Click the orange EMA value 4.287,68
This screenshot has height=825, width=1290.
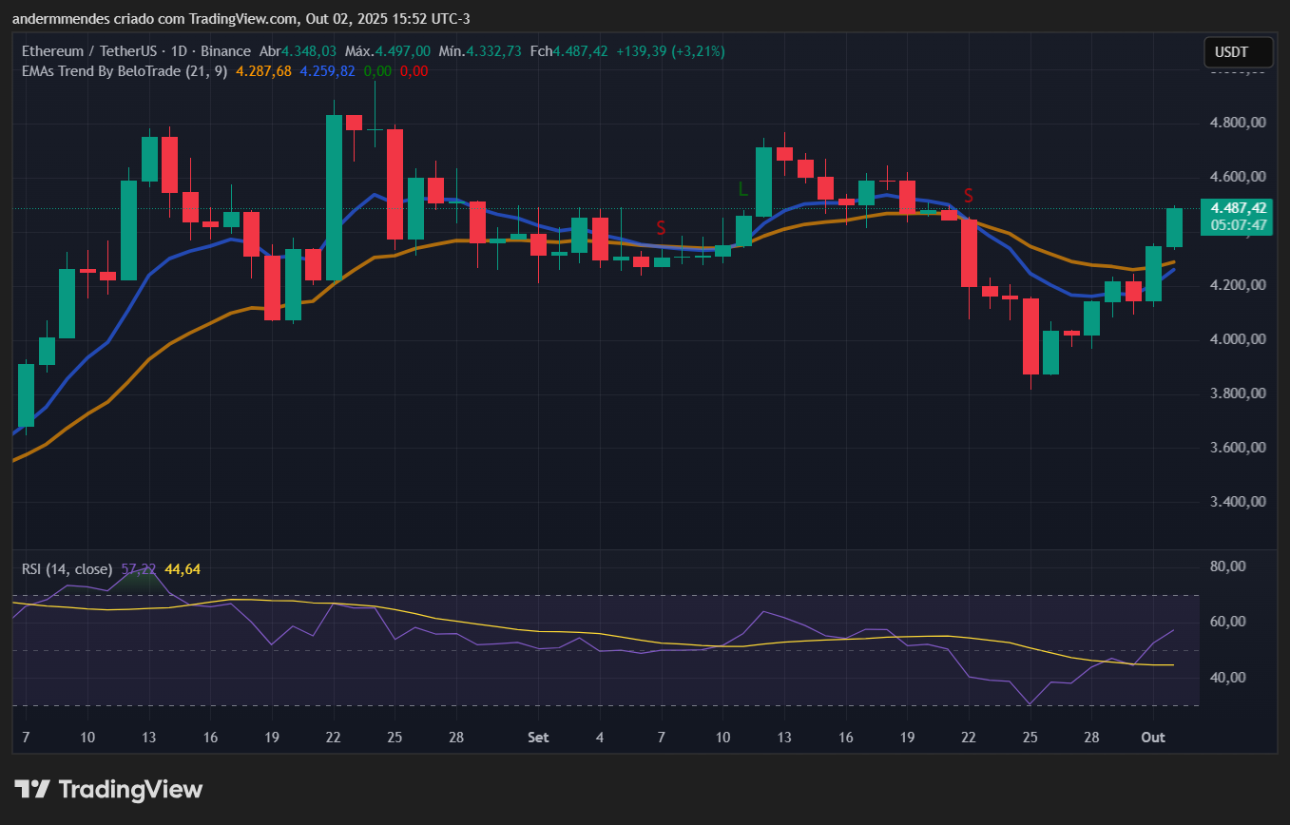click(x=263, y=70)
